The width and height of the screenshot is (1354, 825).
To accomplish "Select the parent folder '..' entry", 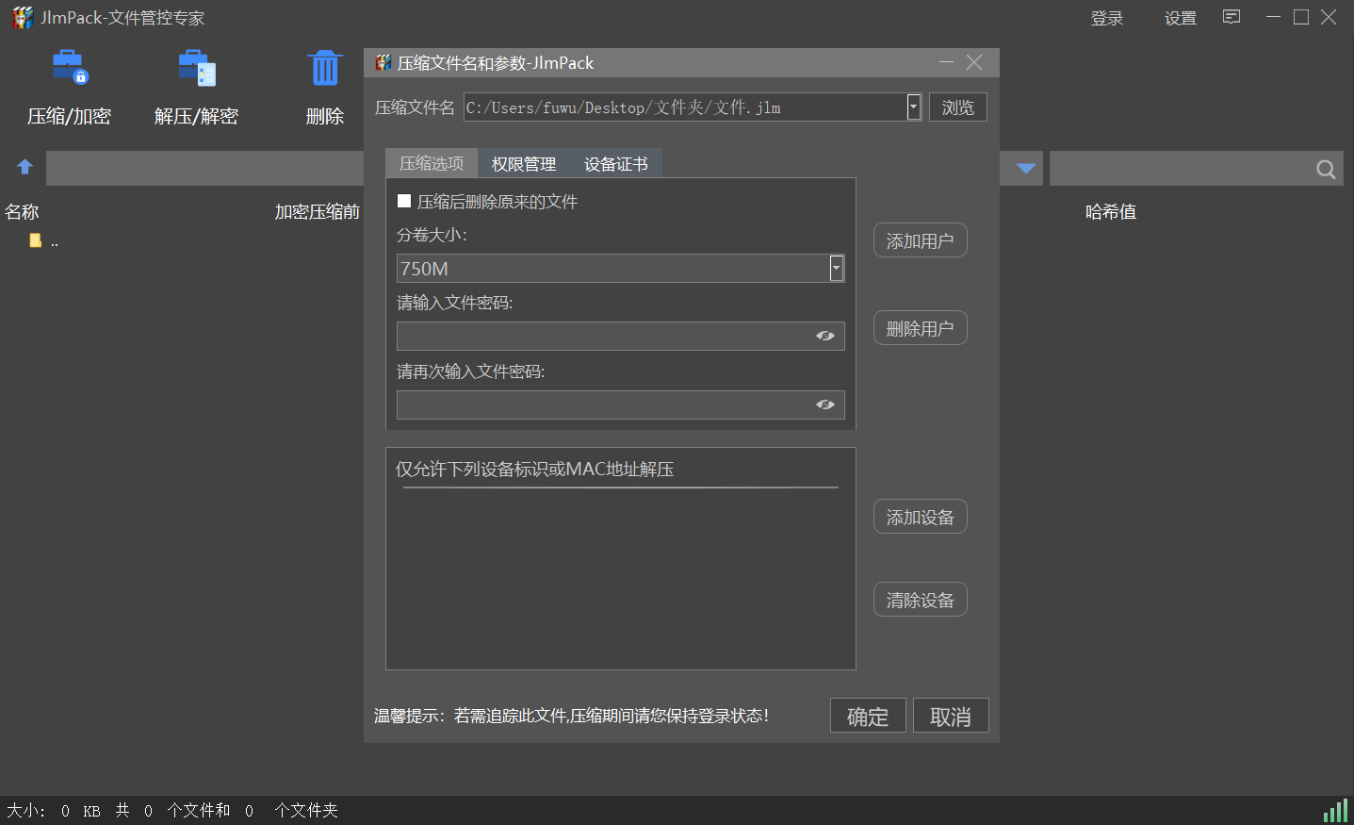I will pyautogui.click(x=44, y=240).
